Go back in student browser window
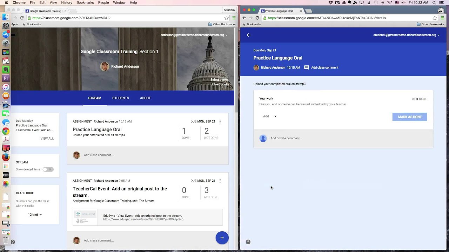 244,18
